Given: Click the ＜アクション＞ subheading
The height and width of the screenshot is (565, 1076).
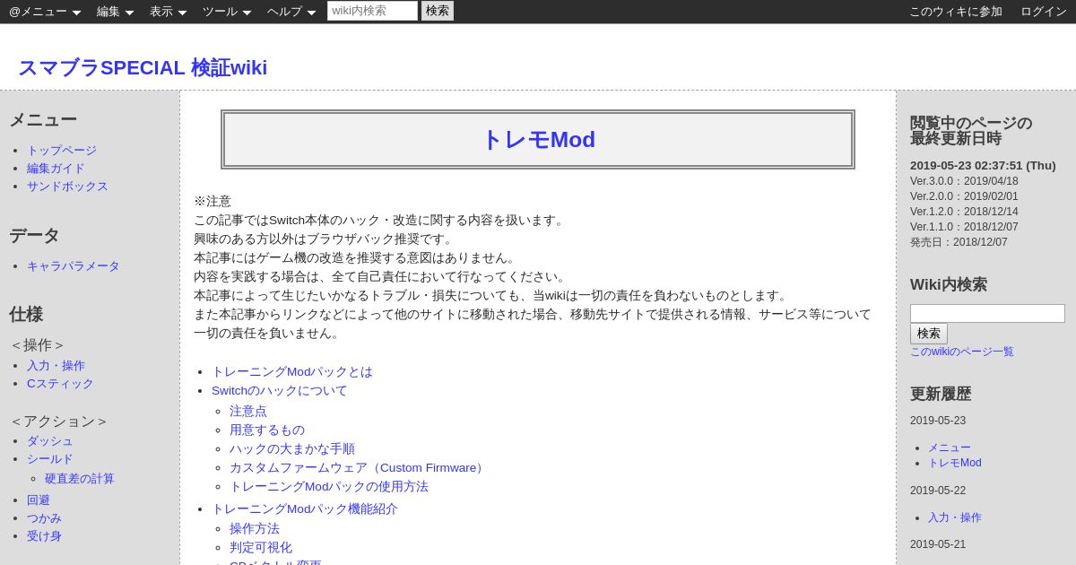Looking at the screenshot, I should point(58,422).
